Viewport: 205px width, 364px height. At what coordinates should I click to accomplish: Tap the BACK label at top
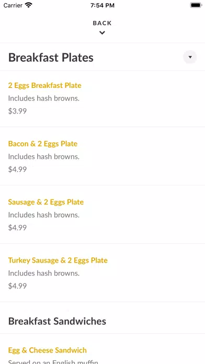(102, 23)
